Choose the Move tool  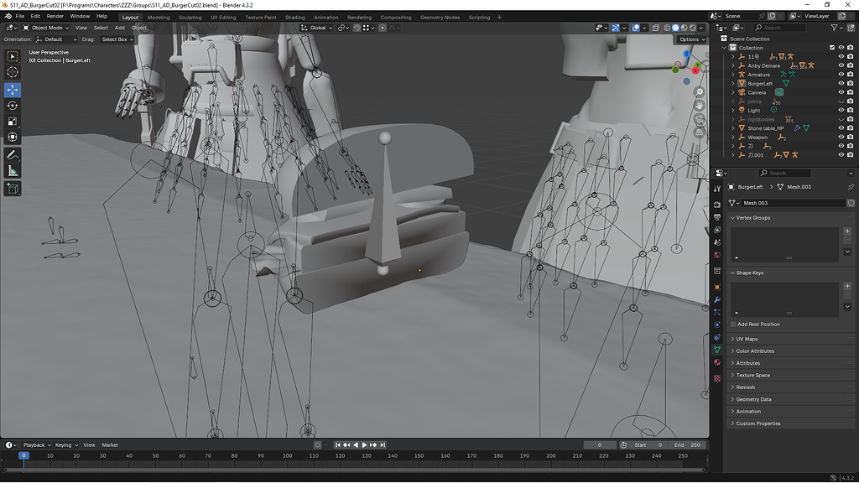click(x=13, y=89)
